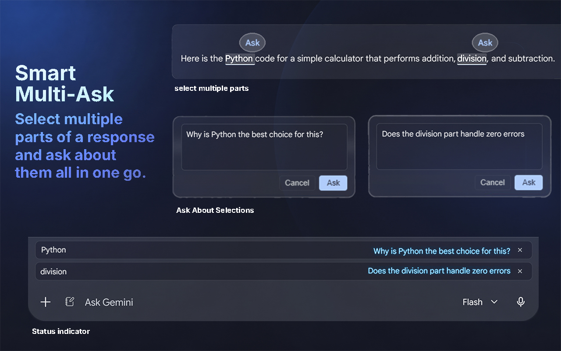Click the Ask bubble above division
This screenshot has height=351, width=561.
485,43
